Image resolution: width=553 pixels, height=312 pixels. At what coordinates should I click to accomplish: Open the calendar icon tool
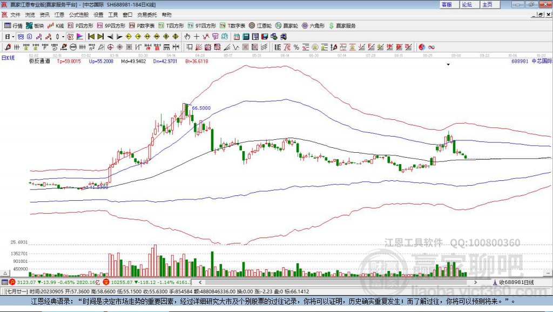coord(237,37)
